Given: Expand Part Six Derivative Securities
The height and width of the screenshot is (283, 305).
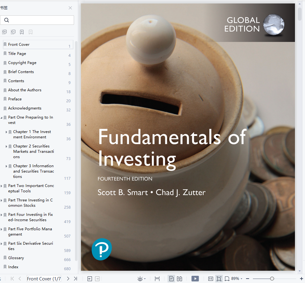Looking at the screenshot, I should pos(1,244).
